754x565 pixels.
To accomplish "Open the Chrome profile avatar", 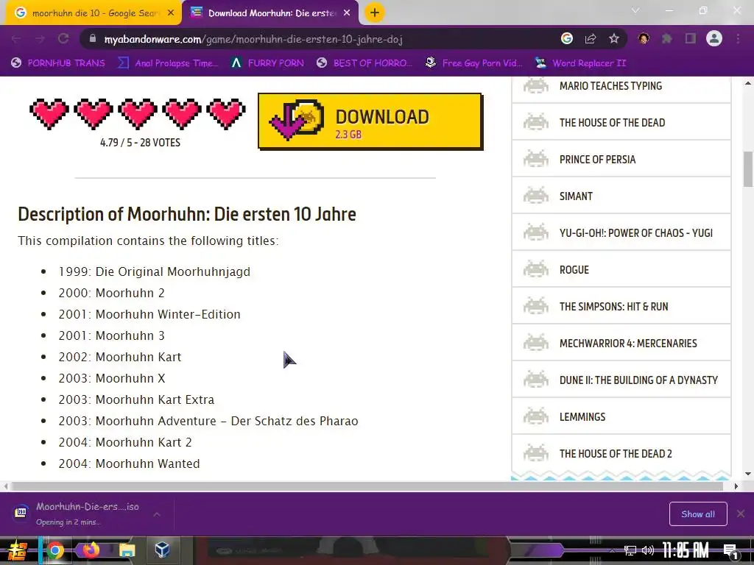I will [714, 38].
